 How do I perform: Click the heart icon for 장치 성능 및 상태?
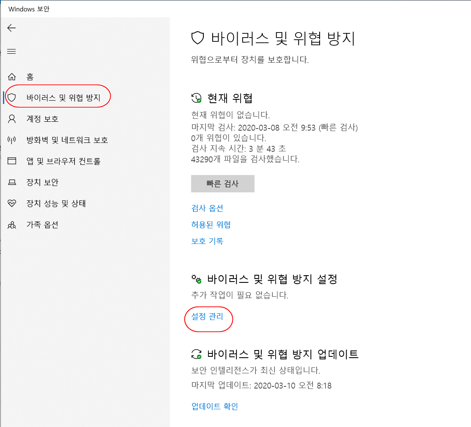[12, 203]
